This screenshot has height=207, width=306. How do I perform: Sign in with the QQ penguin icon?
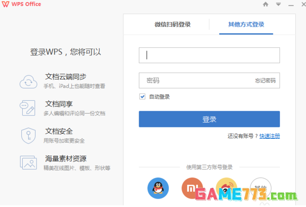158,188
